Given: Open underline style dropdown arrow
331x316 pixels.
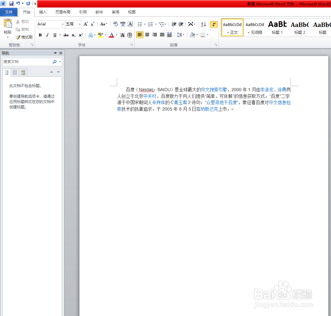Looking at the screenshot, I should click(60, 35).
